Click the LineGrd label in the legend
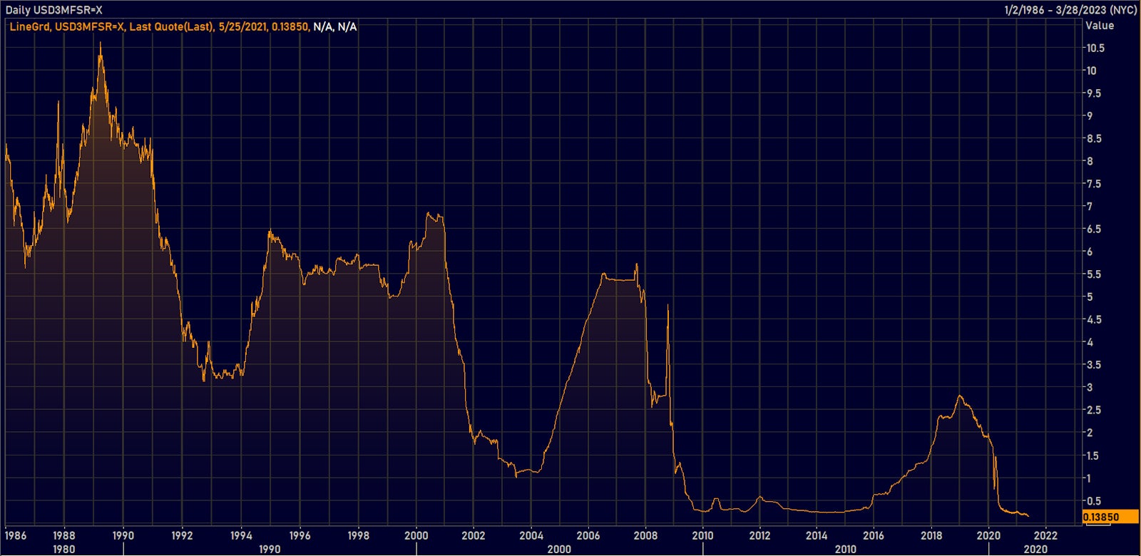Image resolution: width=1141 pixels, height=556 pixels. [29, 27]
